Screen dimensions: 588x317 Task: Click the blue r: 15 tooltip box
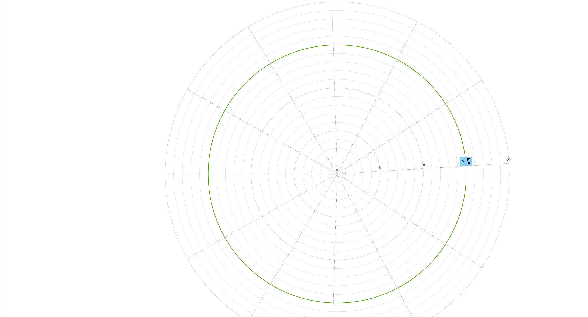click(466, 161)
